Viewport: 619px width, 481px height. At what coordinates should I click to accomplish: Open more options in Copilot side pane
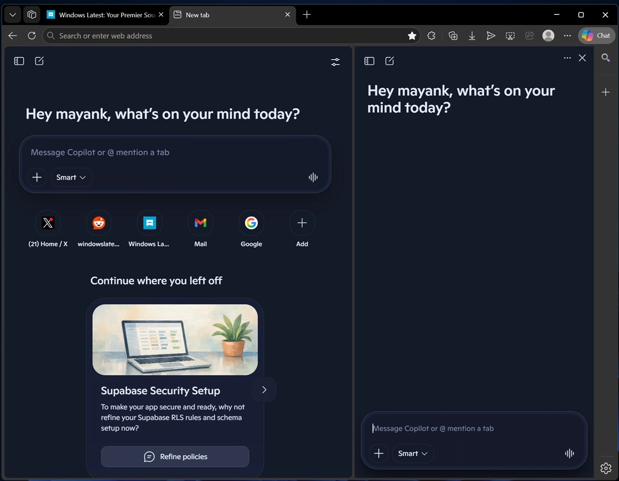[x=567, y=58]
